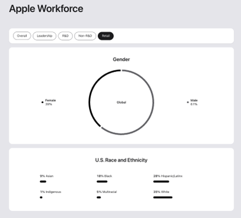This screenshot has width=241, height=218.
Task: Select the Male 61% label
Action: (x=194, y=102)
